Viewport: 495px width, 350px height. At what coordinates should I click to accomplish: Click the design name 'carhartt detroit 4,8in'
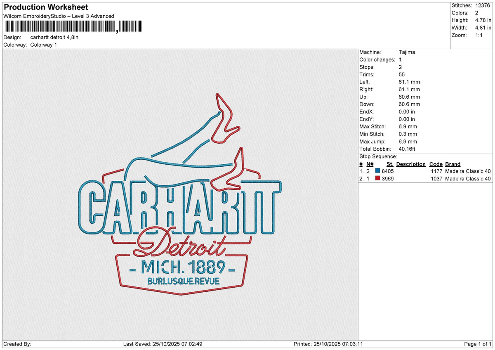click(x=54, y=37)
